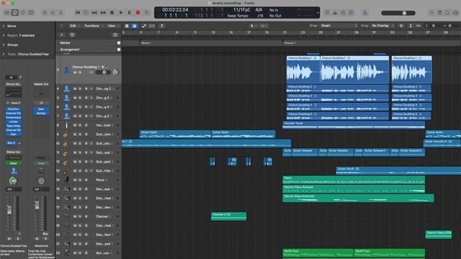Open the Drag mode dropdown showing No Overlap

[x=382, y=26]
